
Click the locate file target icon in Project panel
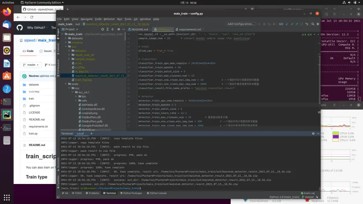[x=103, y=29]
